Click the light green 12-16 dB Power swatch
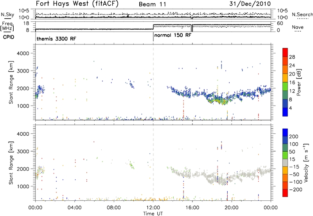313x216 pixels. [285, 87]
